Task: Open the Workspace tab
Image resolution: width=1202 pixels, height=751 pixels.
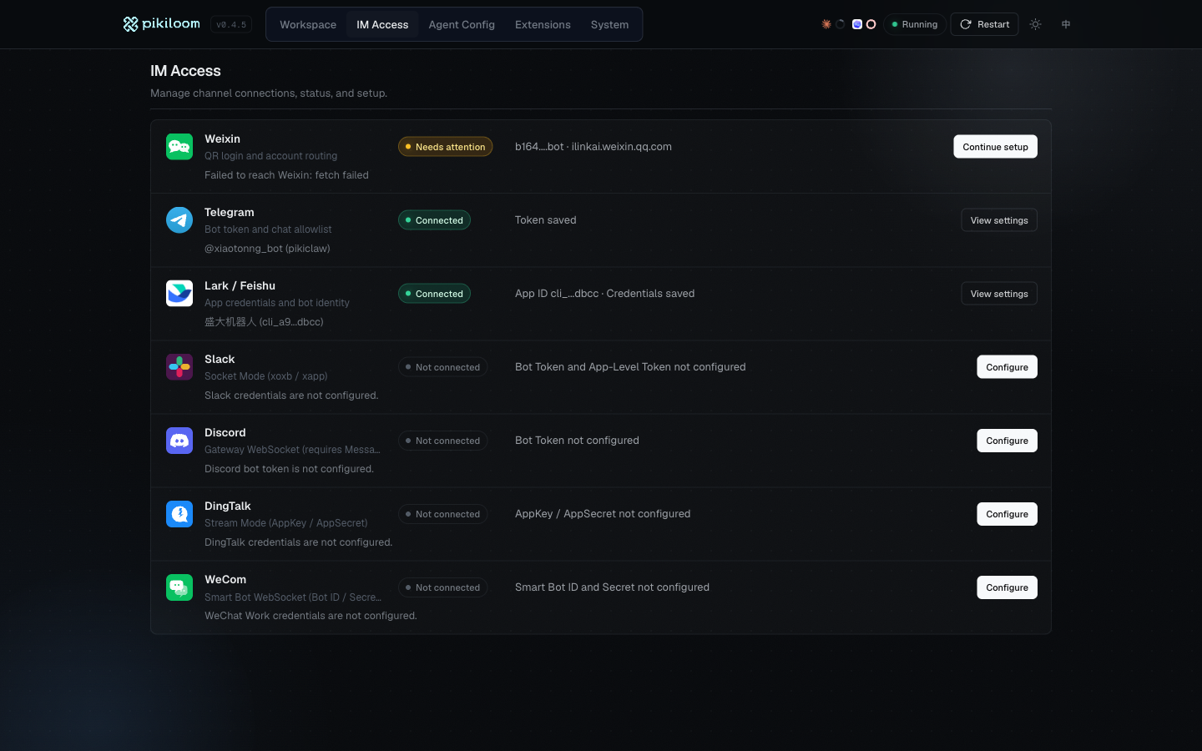Action: point(308,24)
